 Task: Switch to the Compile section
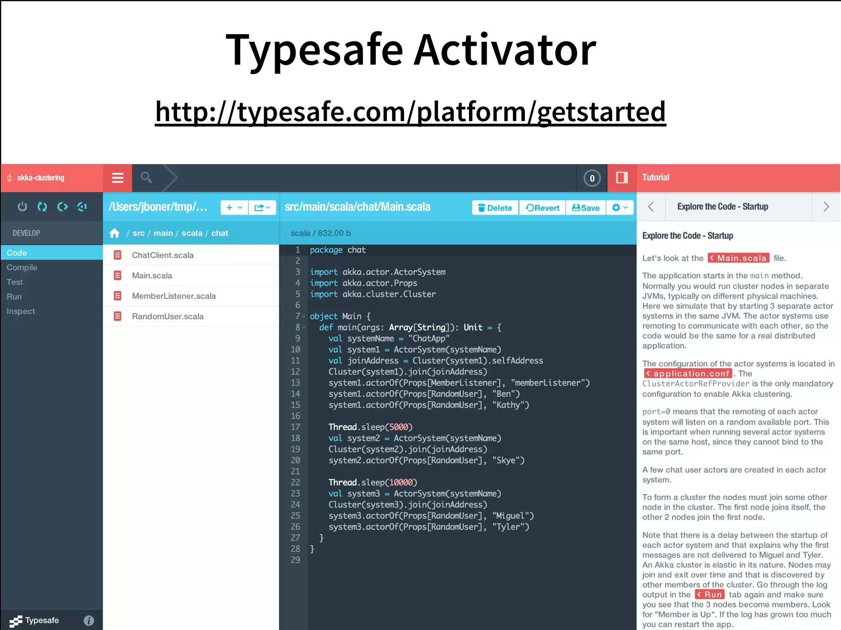coord(22,267)
